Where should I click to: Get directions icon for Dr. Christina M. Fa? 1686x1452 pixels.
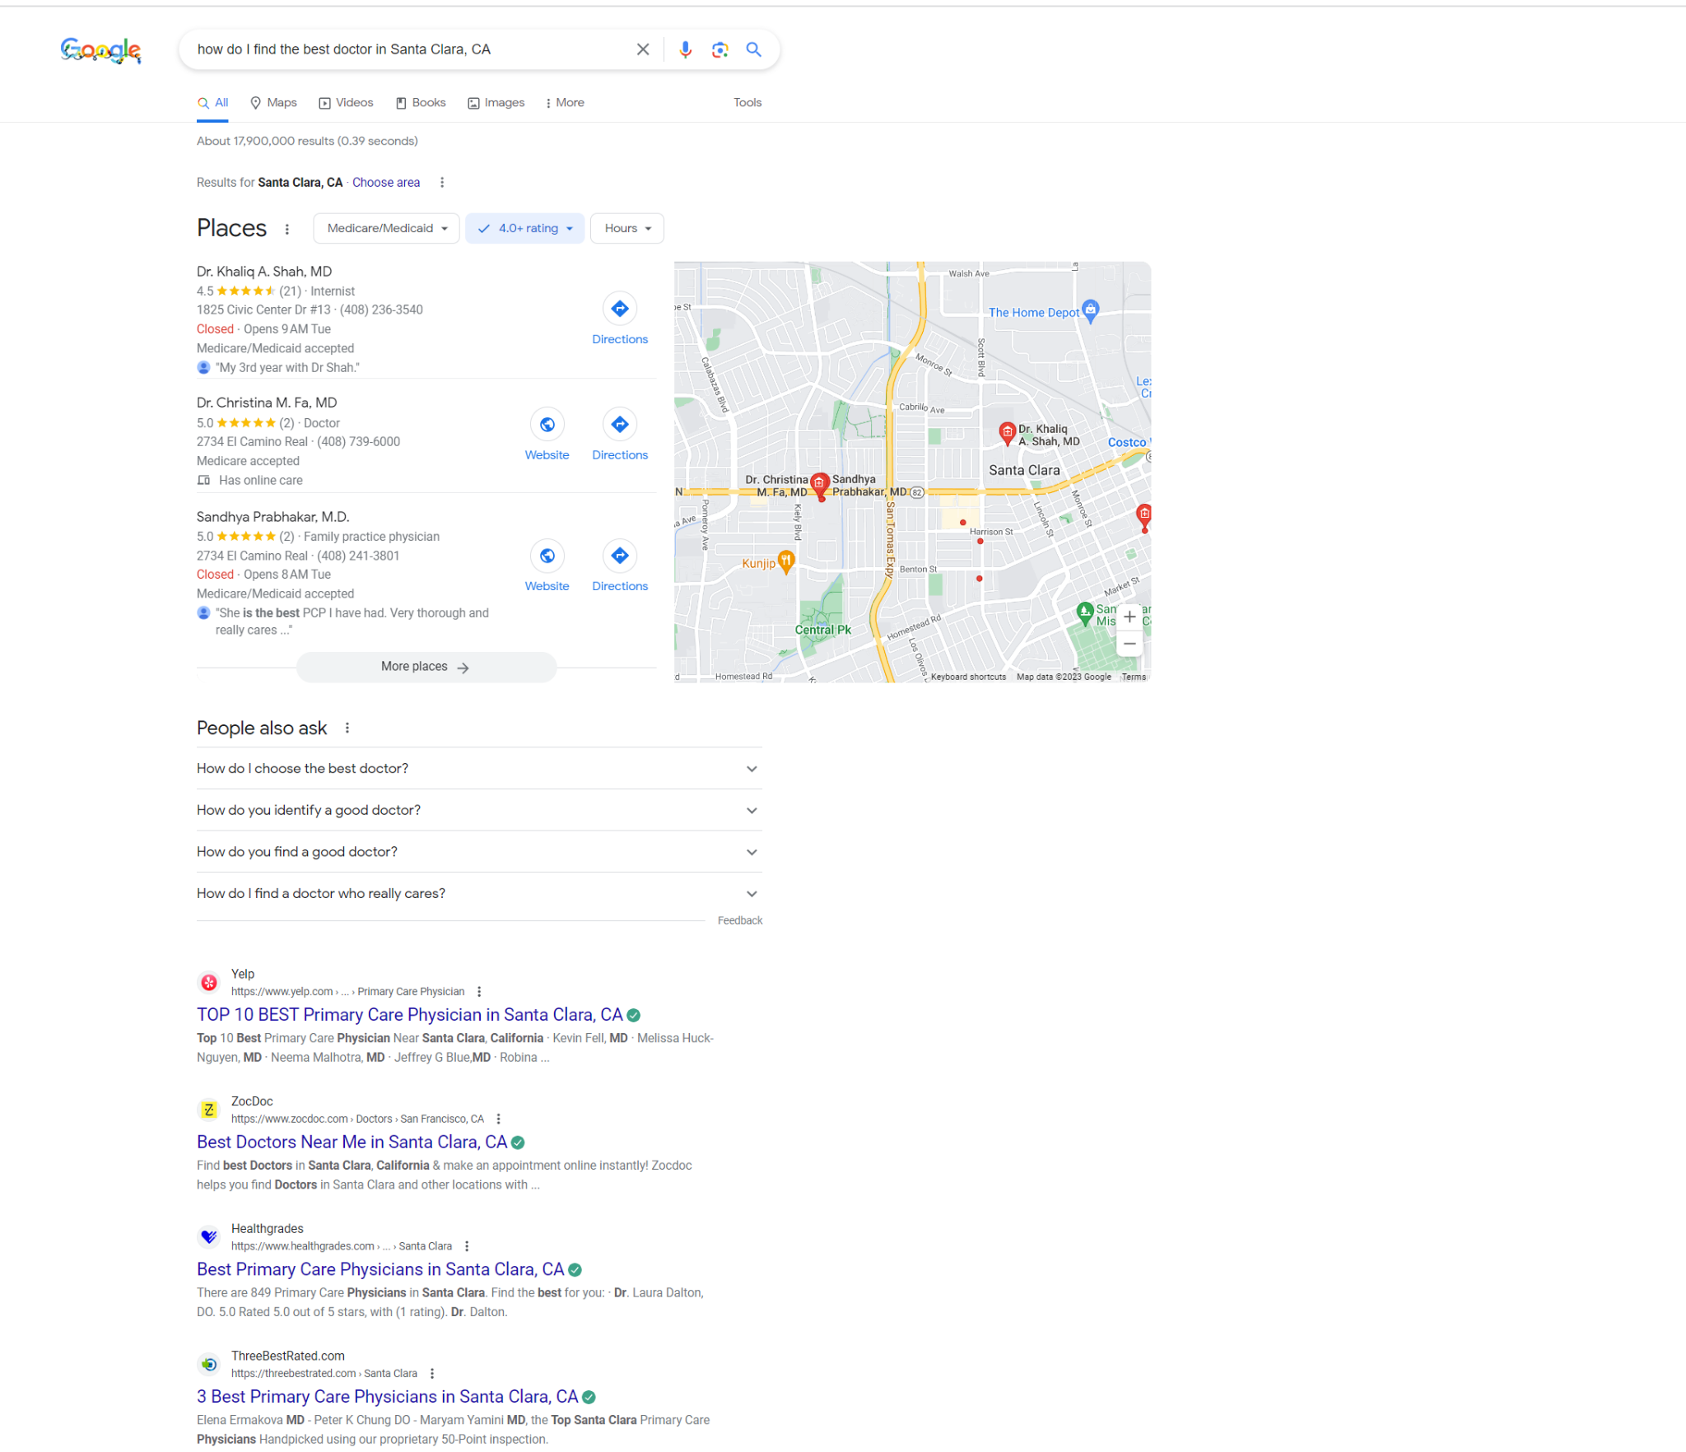620,425
